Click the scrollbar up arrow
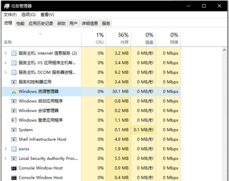This screenshot has height=181, width=229. (224, 50)
